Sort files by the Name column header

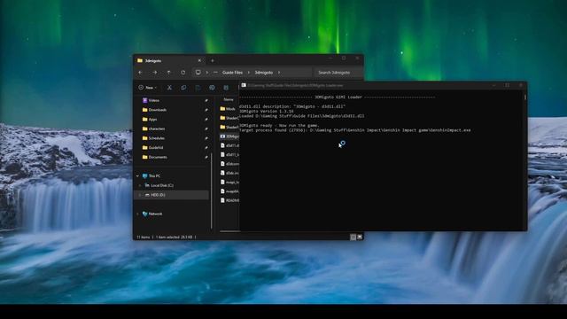[229, 99]
